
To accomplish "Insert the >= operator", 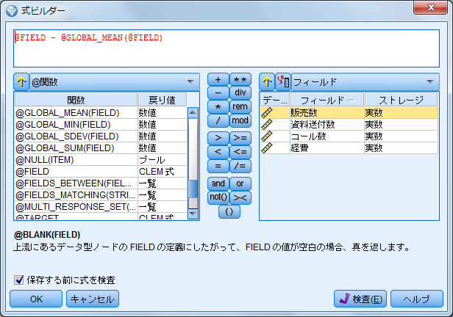I will pyautogui.click(x=240, y=138).
